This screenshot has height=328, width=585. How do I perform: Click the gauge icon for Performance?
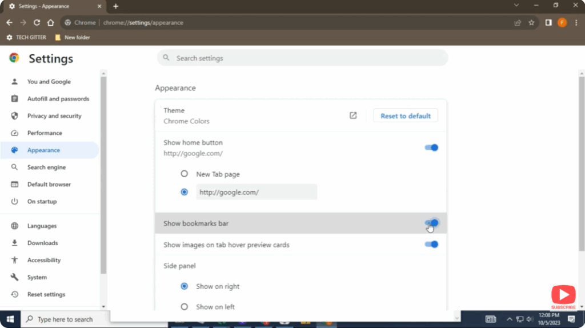(x=14, y=133)
